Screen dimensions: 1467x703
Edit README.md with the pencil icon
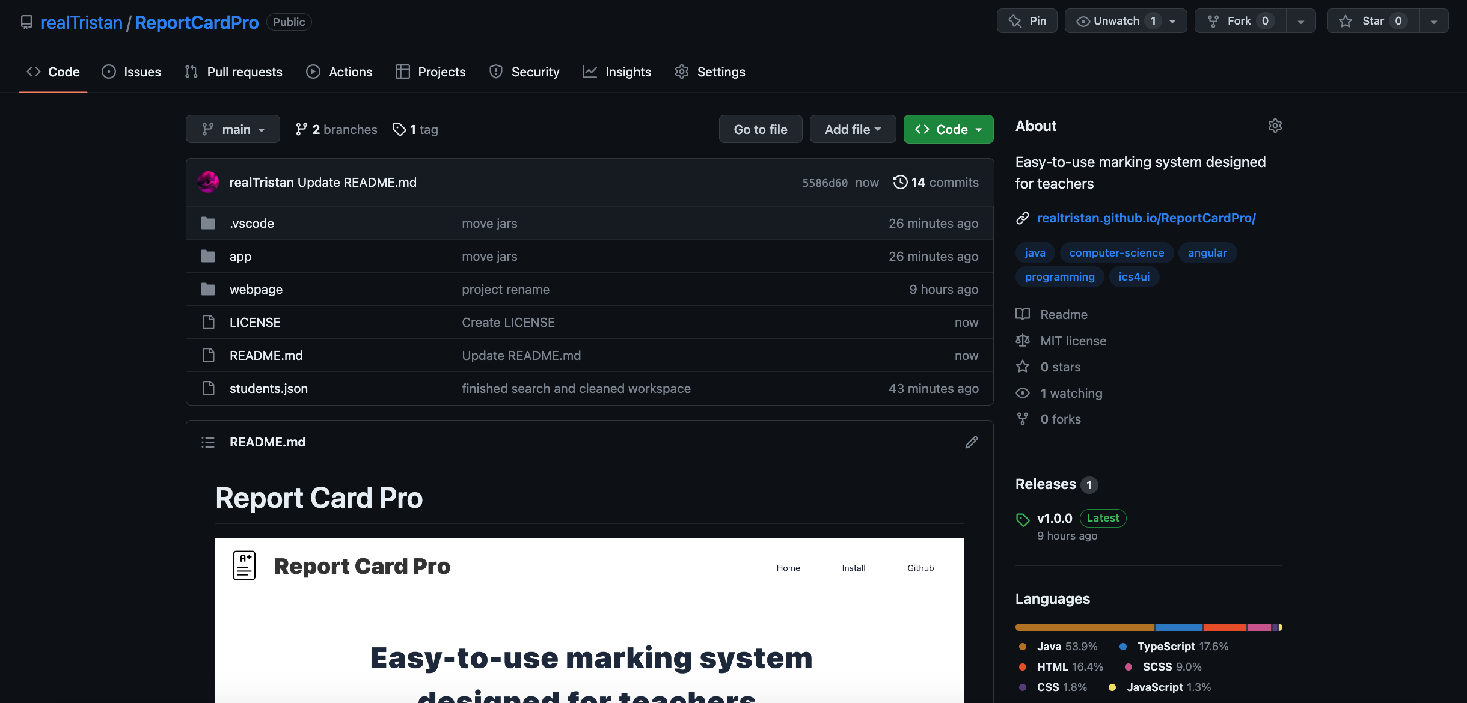[x=971, y=442]
